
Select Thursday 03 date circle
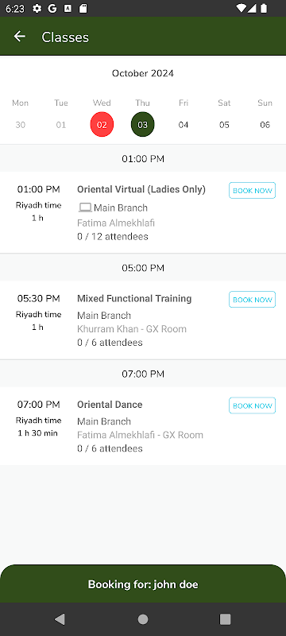142,125
